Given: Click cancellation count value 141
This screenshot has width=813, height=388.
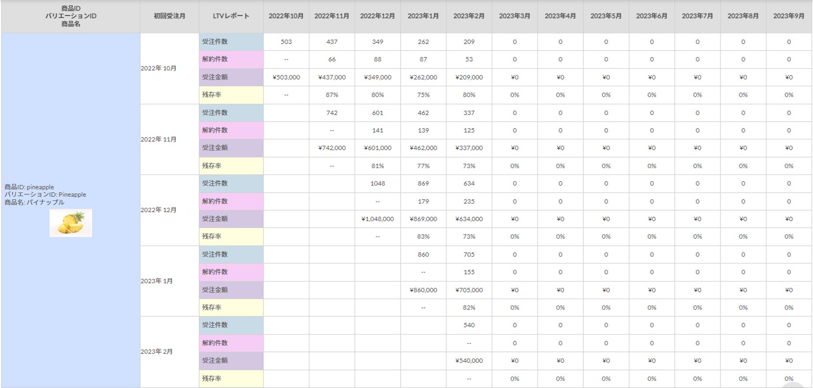Looking at the screenshot, I should pyautogui.click(x=378, y=130).
